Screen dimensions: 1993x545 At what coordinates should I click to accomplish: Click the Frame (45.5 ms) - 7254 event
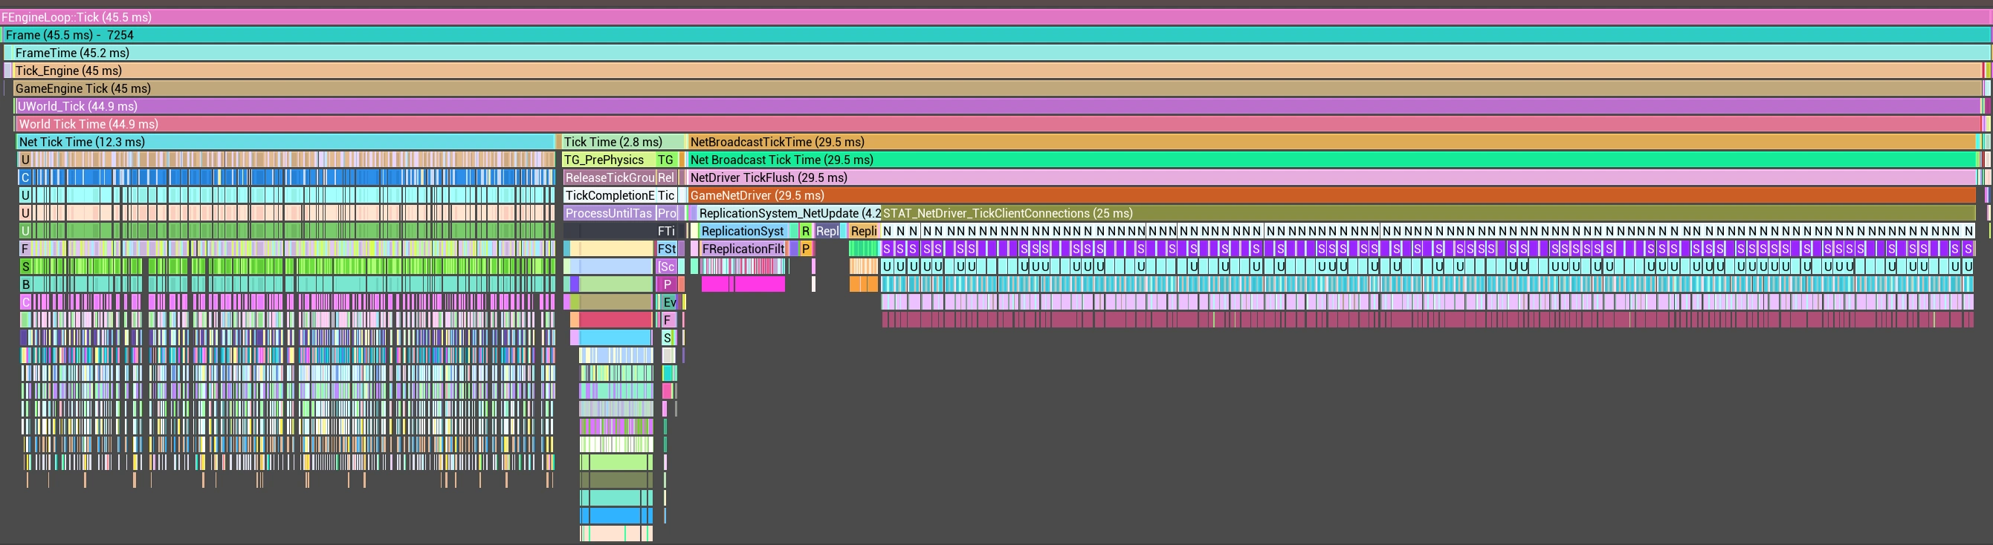[995, 35]
